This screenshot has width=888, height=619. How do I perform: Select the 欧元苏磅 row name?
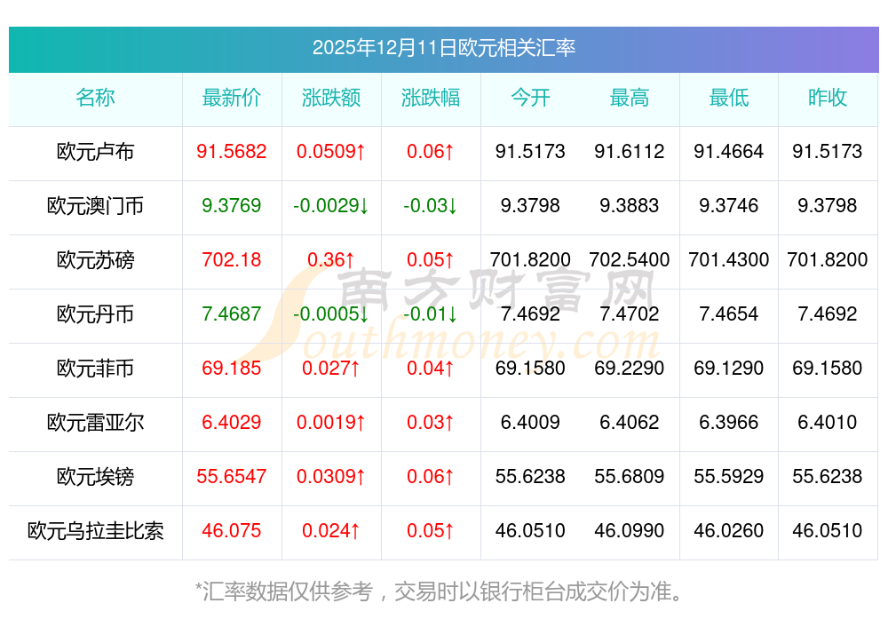coord(95,260)
